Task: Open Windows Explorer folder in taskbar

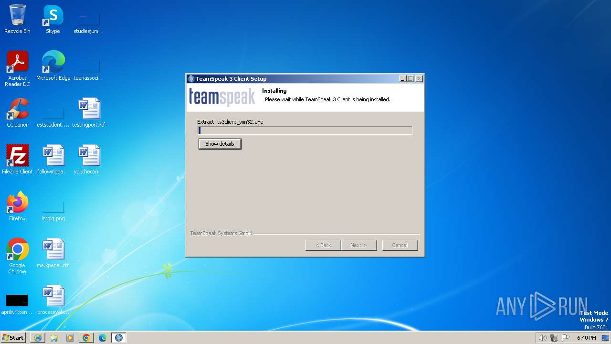Action: pyautogui.click(x=54, y=338)
